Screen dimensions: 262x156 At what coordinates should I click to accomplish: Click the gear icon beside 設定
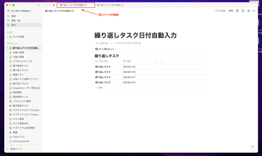8,25
